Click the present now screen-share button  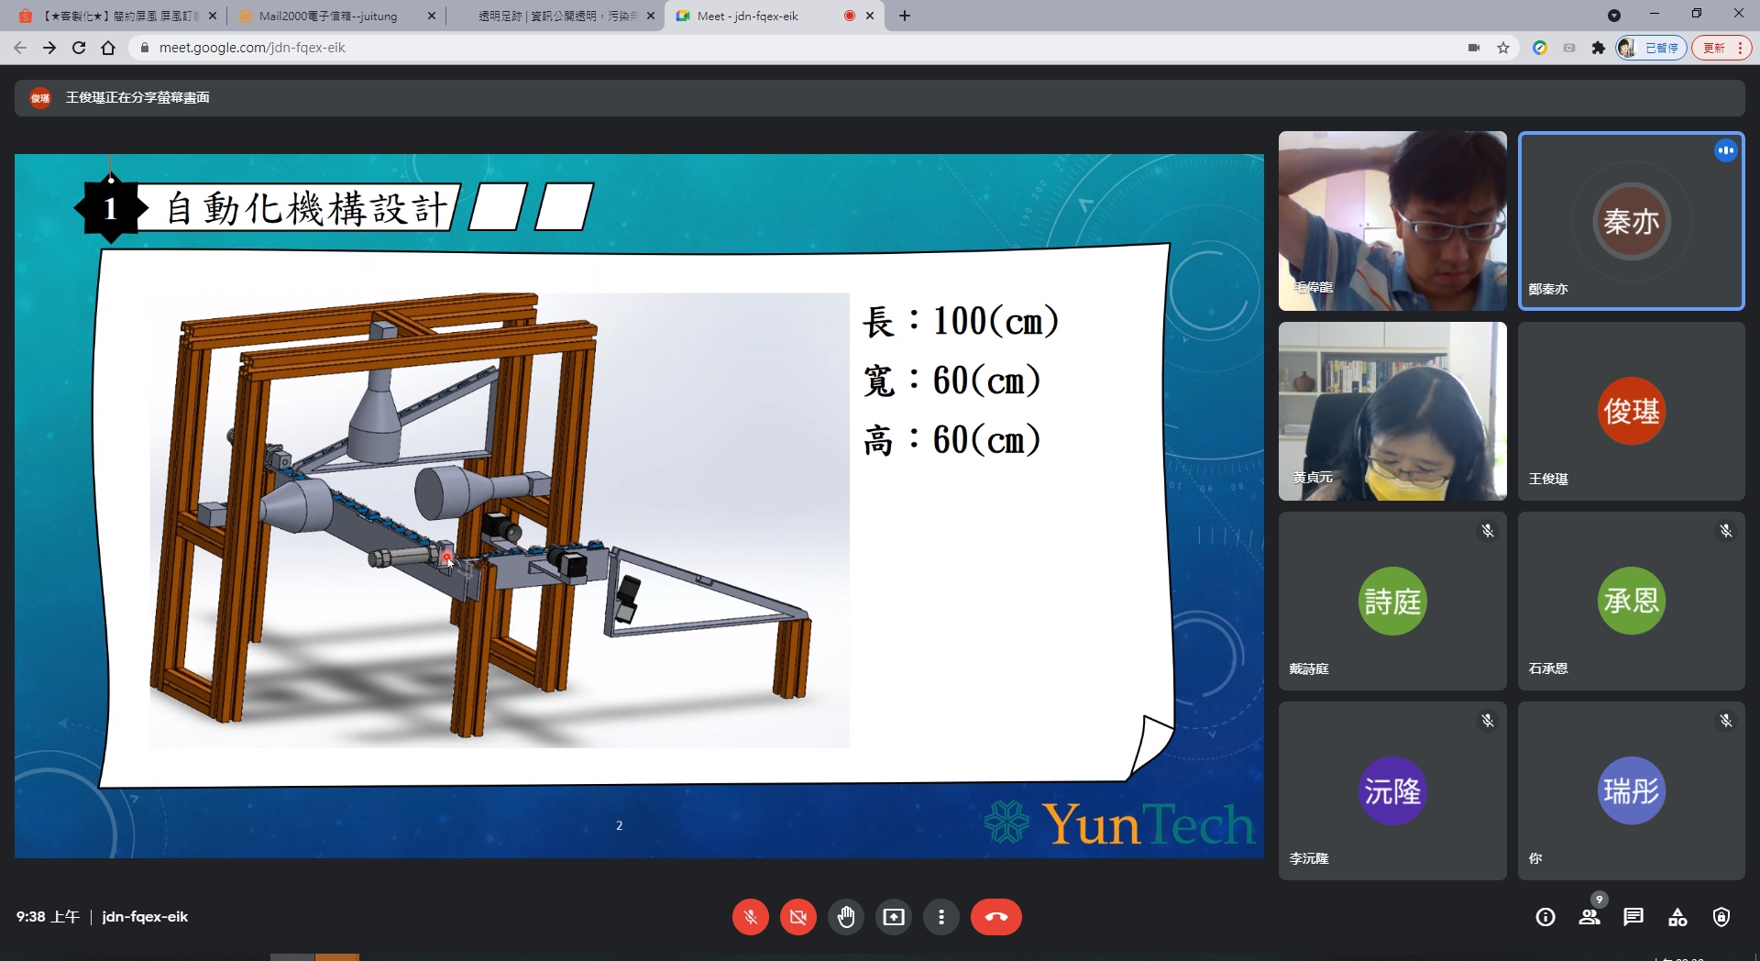click(x=894, y=917)
